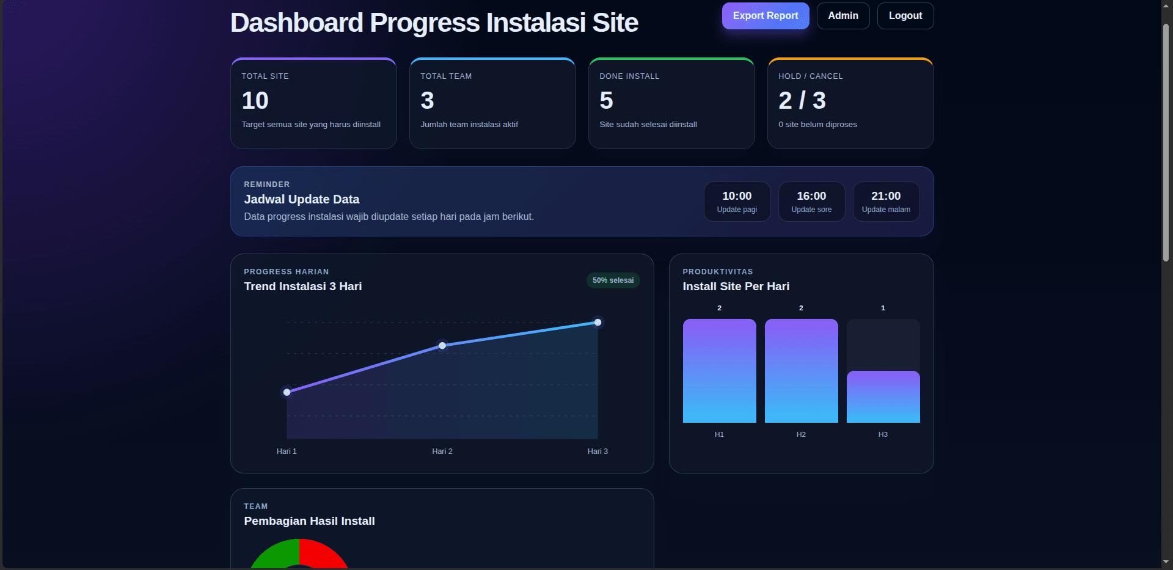Open the Admin button

[x=843, y=16]
